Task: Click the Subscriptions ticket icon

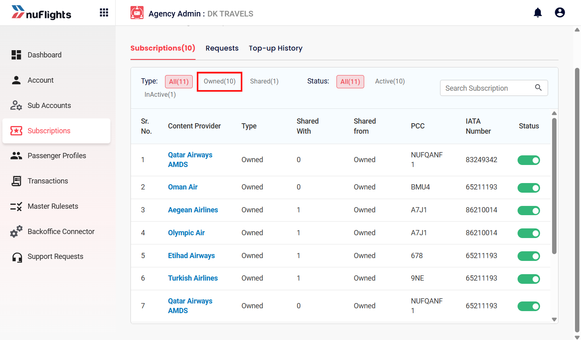Action: (16, 131)
